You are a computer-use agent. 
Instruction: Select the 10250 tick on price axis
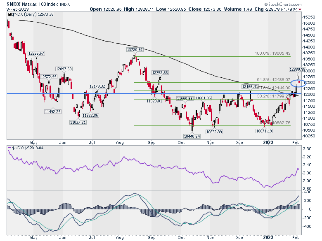point(309,136)
